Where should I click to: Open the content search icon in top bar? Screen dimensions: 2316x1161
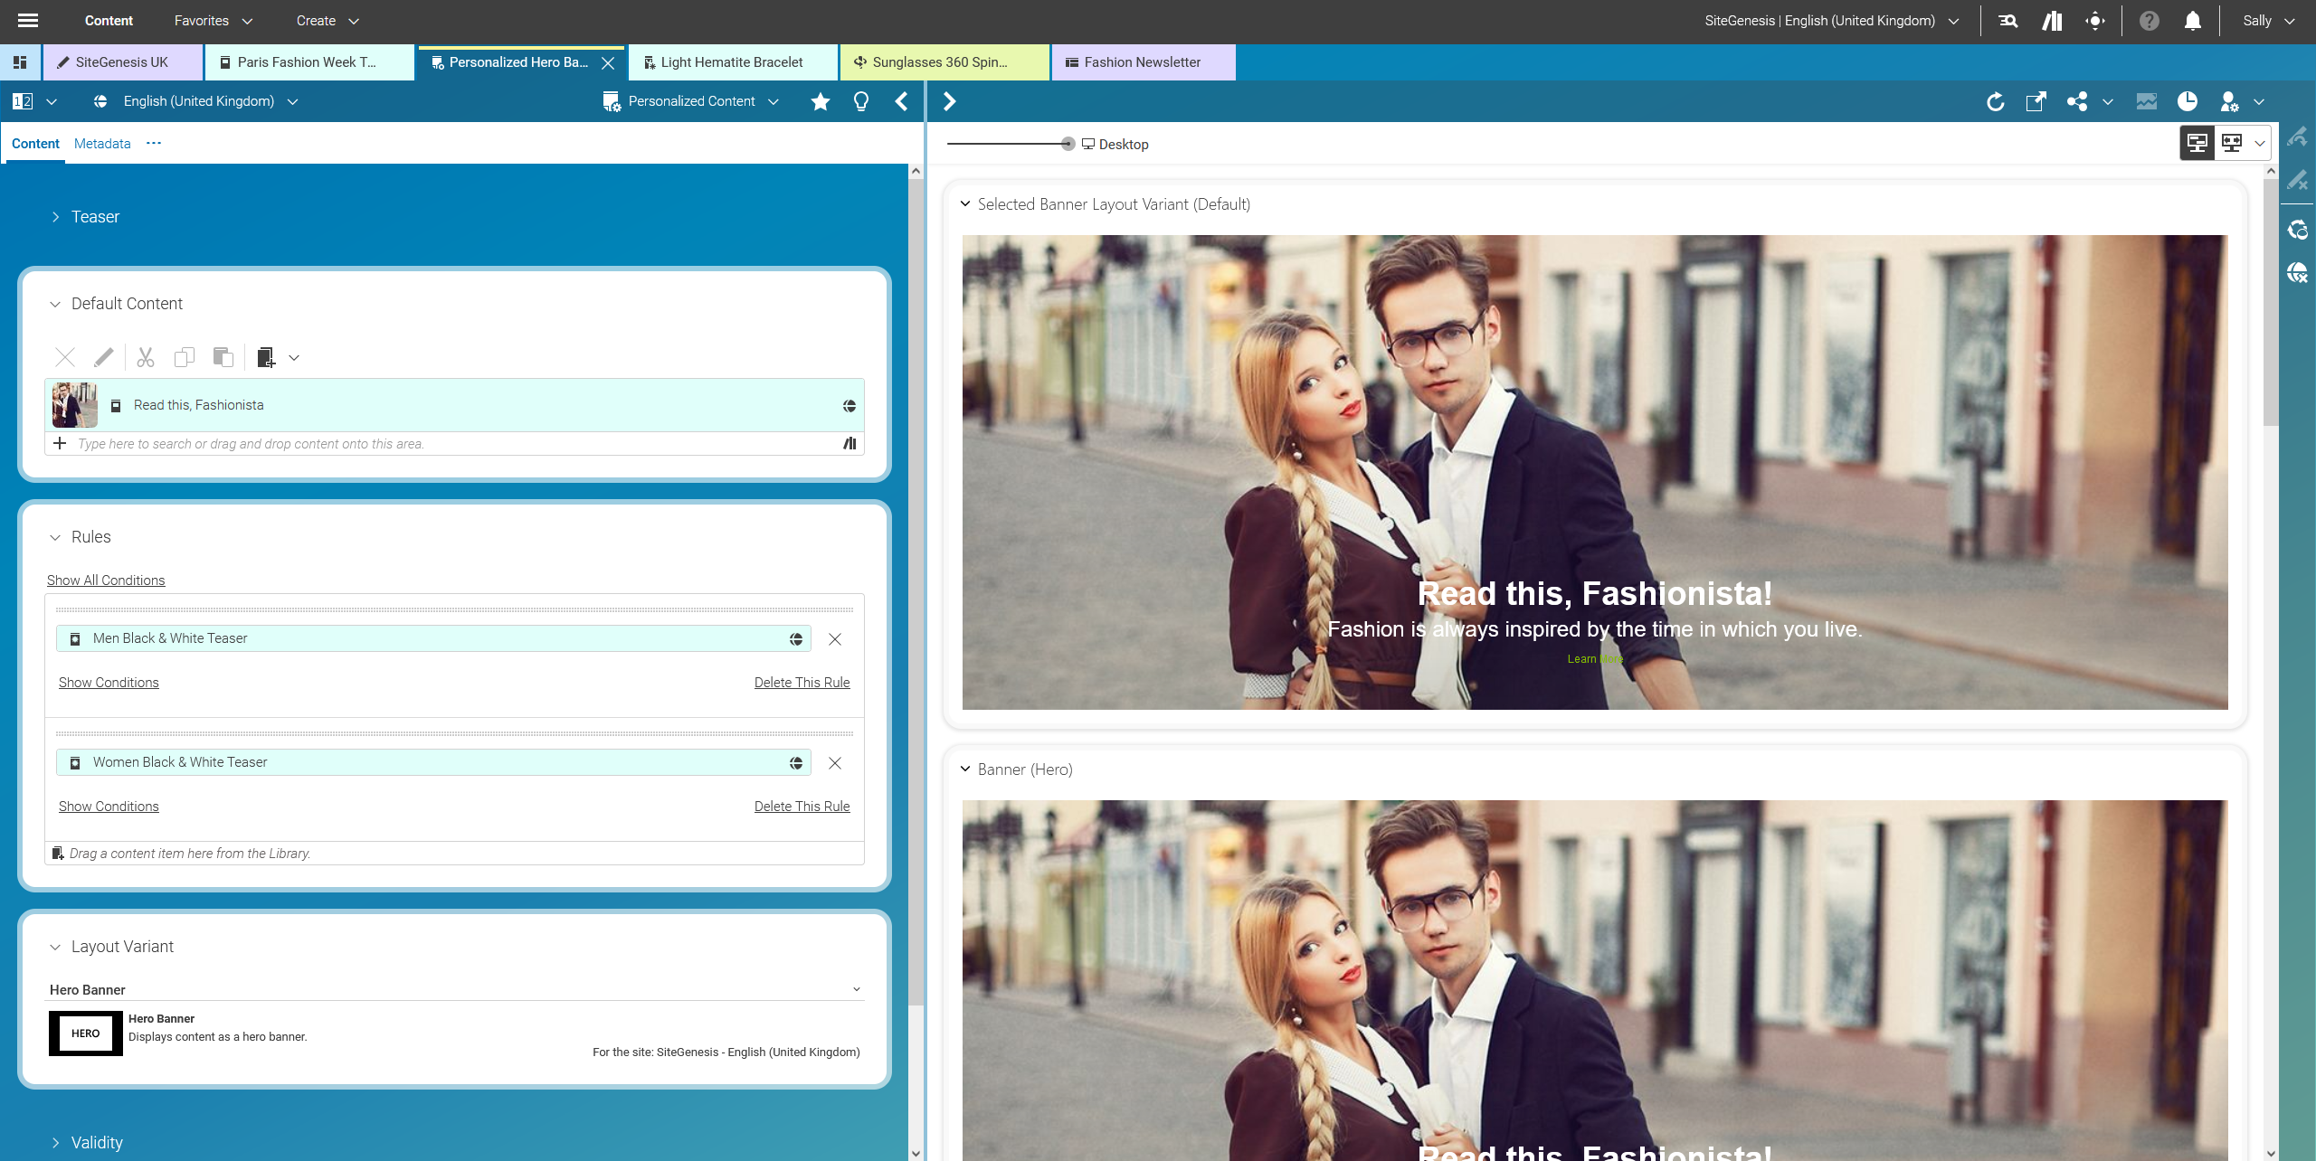[2008, 20]
